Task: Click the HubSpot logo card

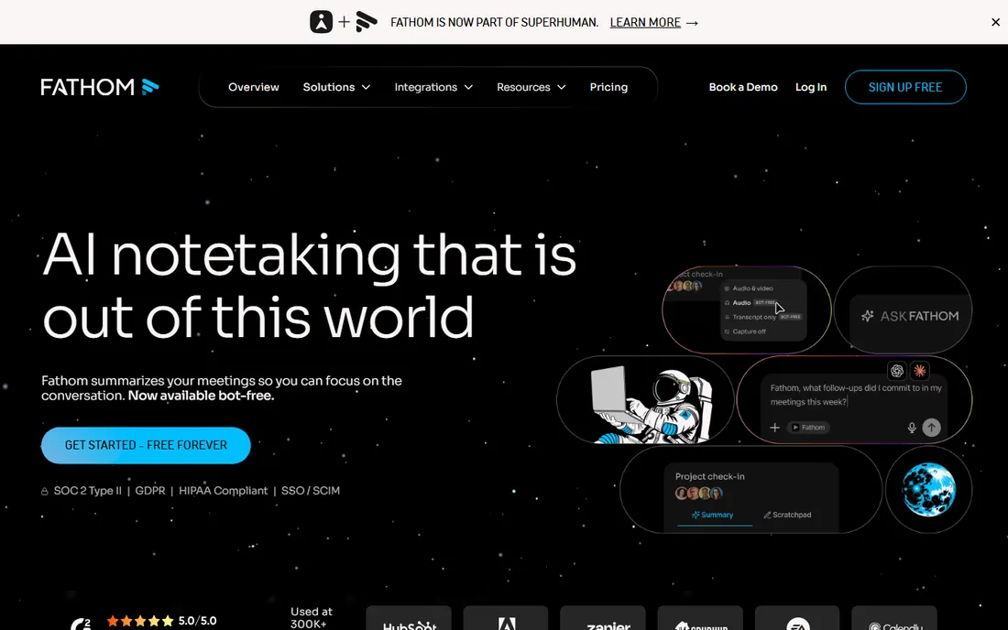Action: pos(409,618)
